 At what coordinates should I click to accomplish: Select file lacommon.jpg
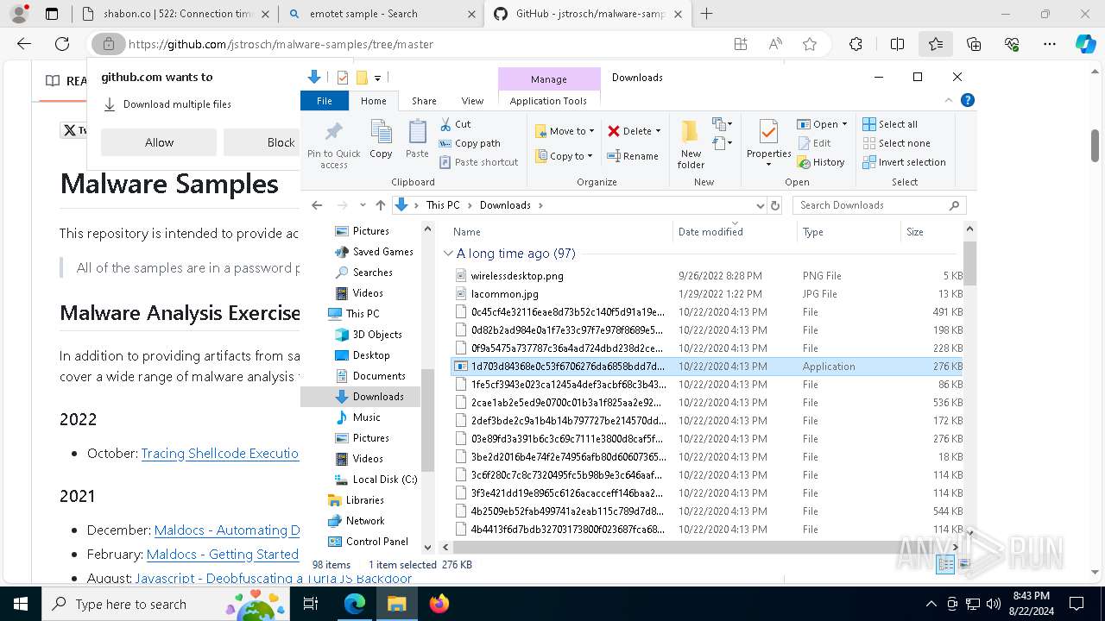504,294
